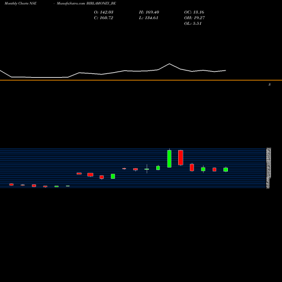Screen dimensions: 282x282
Task: Click the 'OC: 13.16' reading
Action: 194,12
